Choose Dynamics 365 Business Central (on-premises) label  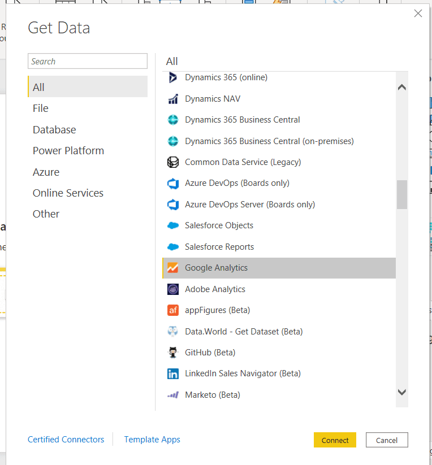pos(269,141)
